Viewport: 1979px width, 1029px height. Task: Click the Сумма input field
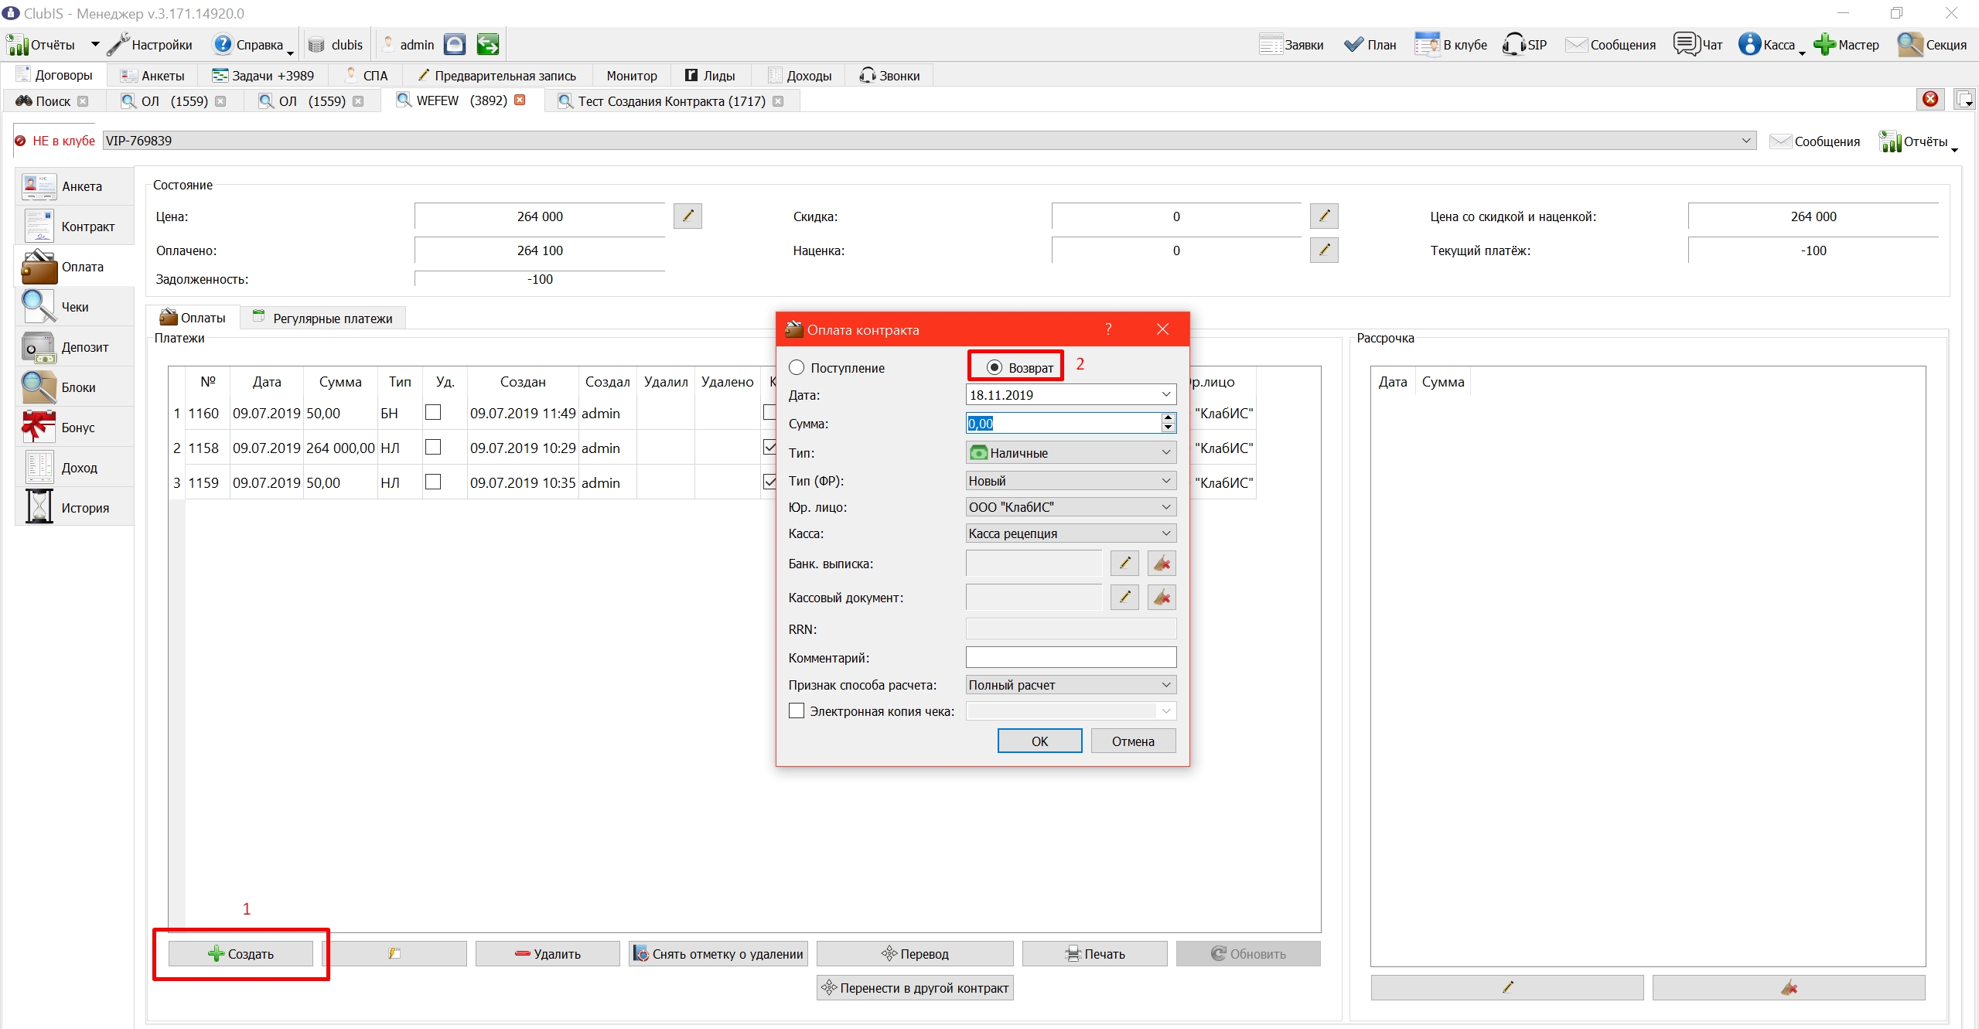click(x=1063, y=423)
